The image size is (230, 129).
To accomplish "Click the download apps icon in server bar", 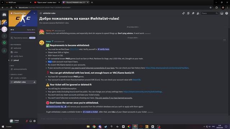I will point(4,51).
